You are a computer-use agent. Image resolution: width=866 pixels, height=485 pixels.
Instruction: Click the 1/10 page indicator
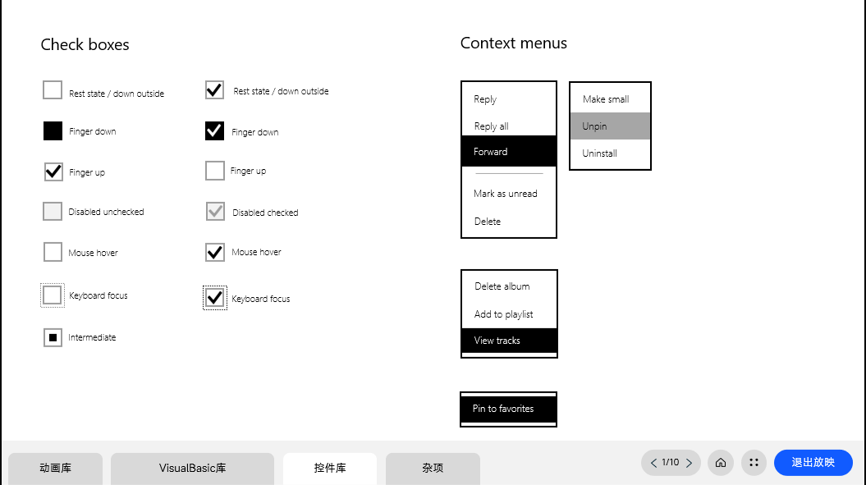671,463
